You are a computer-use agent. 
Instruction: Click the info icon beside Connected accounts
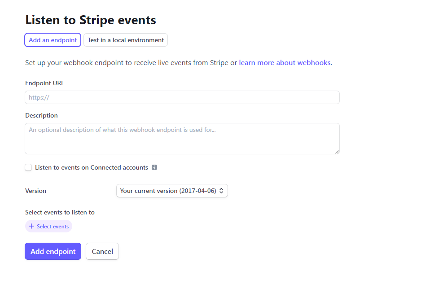pyautogui.click(x=154, y=167)
